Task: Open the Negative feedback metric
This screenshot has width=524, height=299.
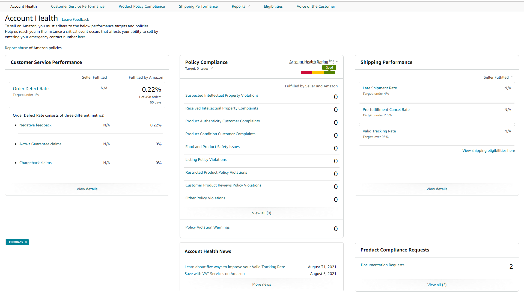Action: coord(35,125)
